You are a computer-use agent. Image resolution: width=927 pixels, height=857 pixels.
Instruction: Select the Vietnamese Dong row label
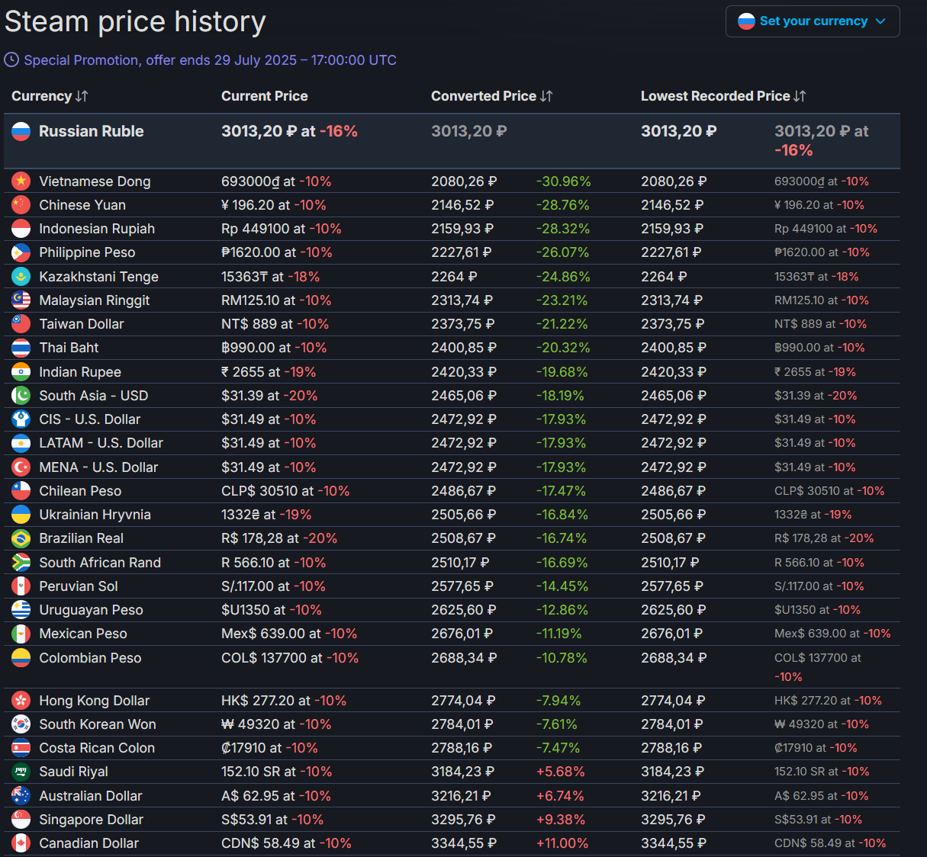pyautogui.click(x=95, y=181)
